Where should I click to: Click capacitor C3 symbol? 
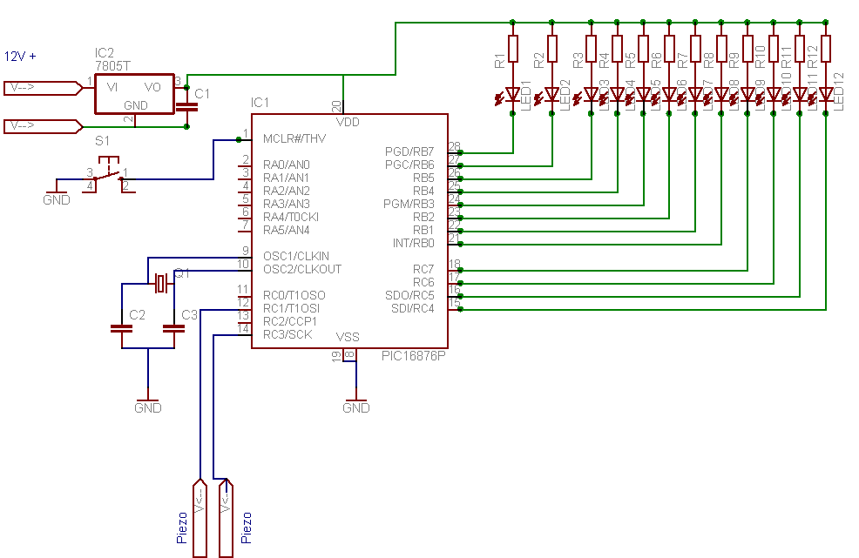[174, 328]
